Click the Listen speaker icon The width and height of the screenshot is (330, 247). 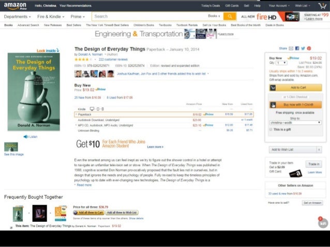(26, 137)
